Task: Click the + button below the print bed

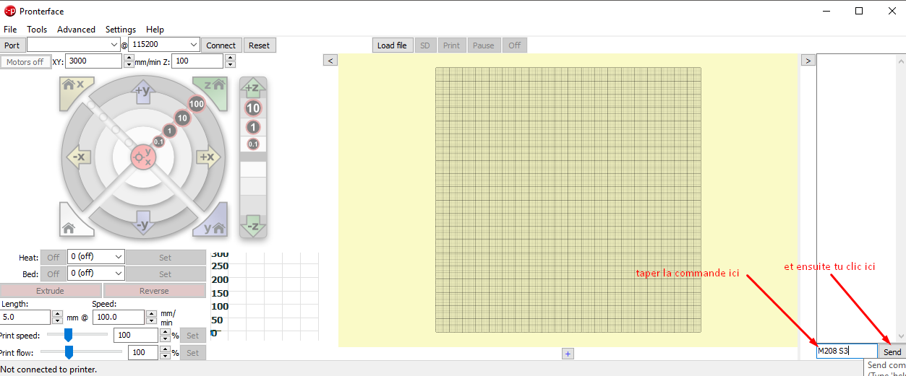Action: [568, 353]
